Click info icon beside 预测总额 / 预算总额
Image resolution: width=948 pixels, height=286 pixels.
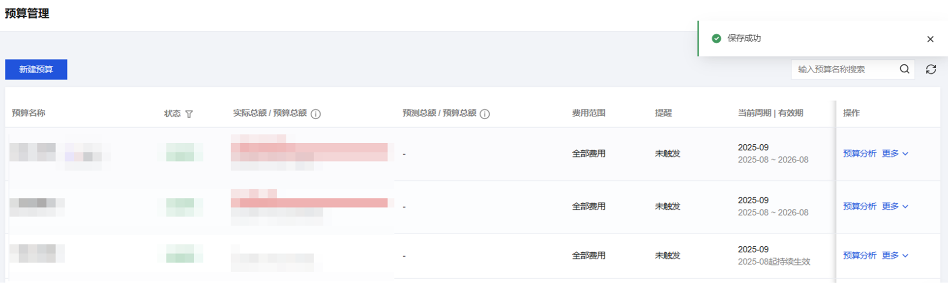484,114
